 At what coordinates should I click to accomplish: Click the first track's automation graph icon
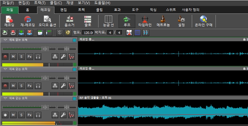[x=71, y=57]
